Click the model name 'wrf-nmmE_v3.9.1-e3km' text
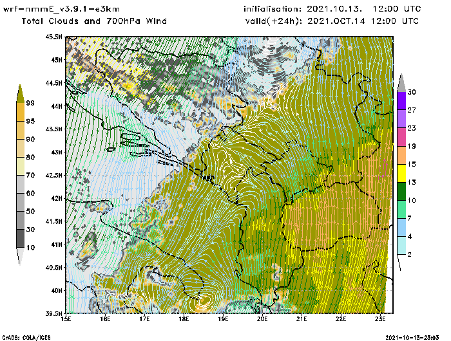 [x=61, y=9]
